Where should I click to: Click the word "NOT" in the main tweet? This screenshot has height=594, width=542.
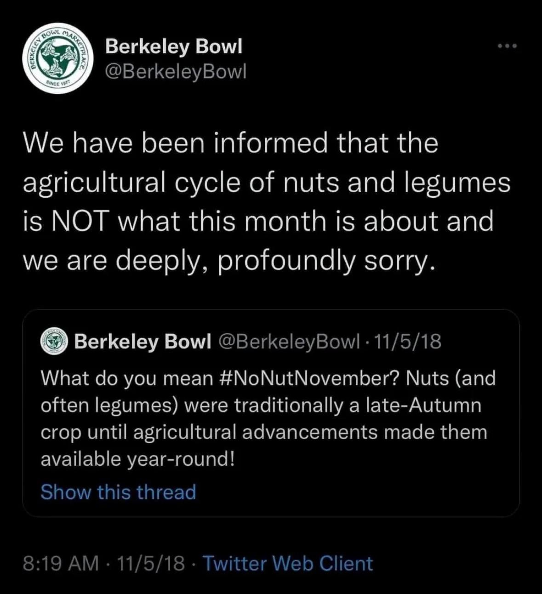[x=77, y=221]
